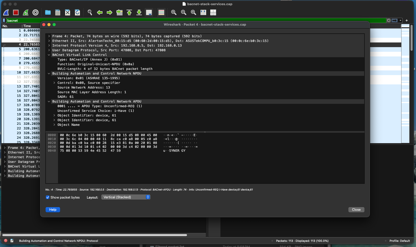416x247 pixels.
Task: Toggle packet colorization icon in toolbar
Action: pos(161,12)
